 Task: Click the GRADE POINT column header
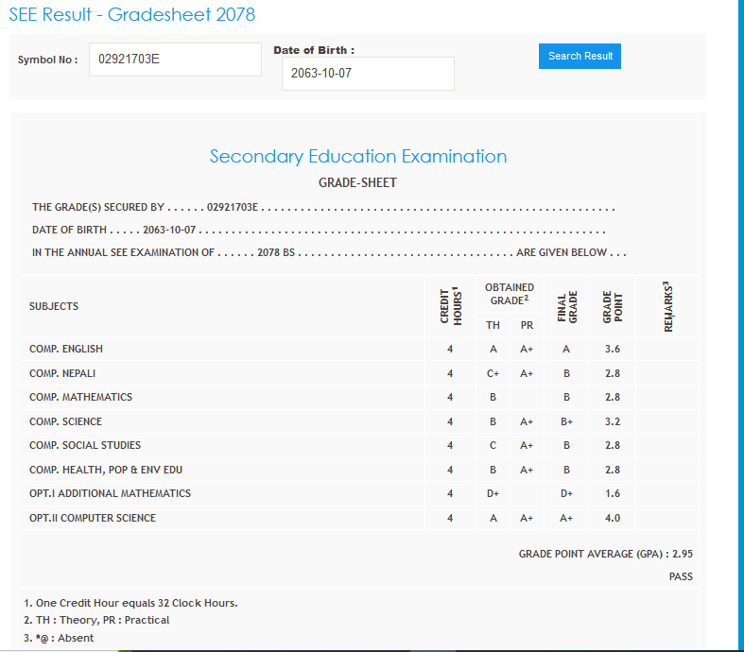tap(613, 306)
